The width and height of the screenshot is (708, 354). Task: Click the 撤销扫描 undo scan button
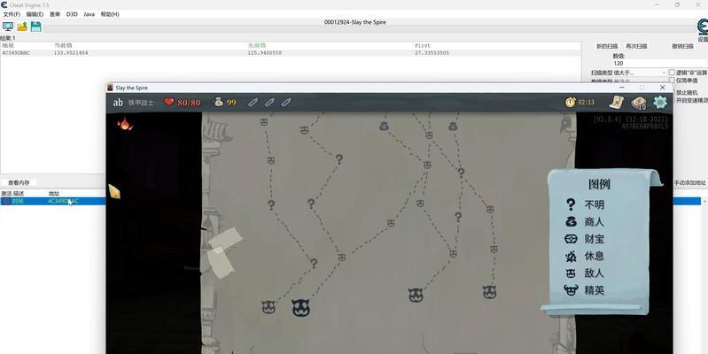tap(682, 46)
